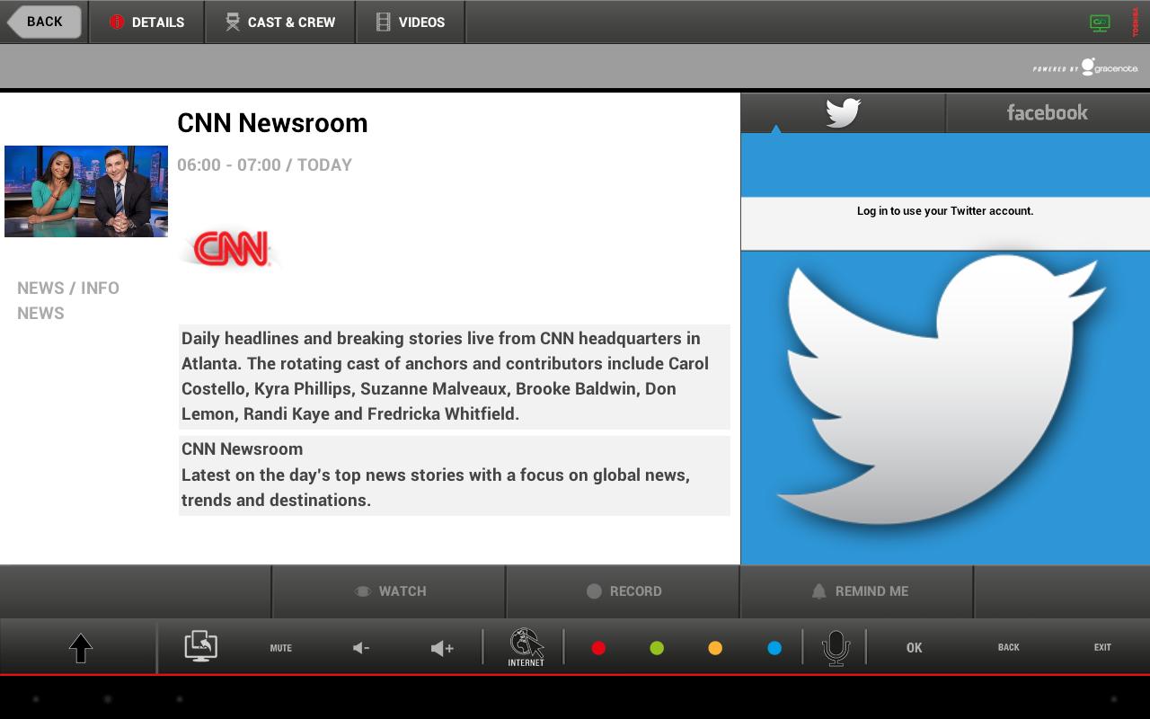Open the VIDEOS tab

pyautogui.click(x=411, y=22)
